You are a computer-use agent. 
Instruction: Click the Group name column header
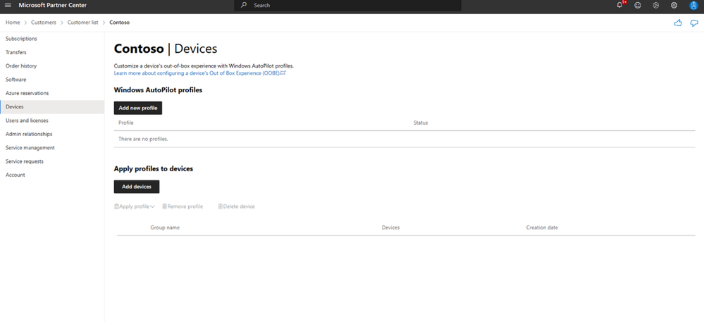pyautogui.click(x=165, y=228)
